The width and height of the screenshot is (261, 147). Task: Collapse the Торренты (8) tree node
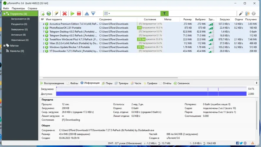(x=4, y=14)
